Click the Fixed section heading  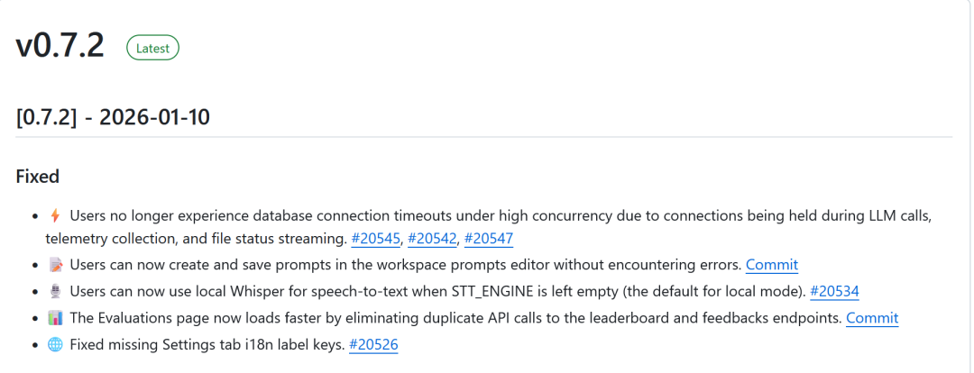pyautogui.click(x=37, y=177)
